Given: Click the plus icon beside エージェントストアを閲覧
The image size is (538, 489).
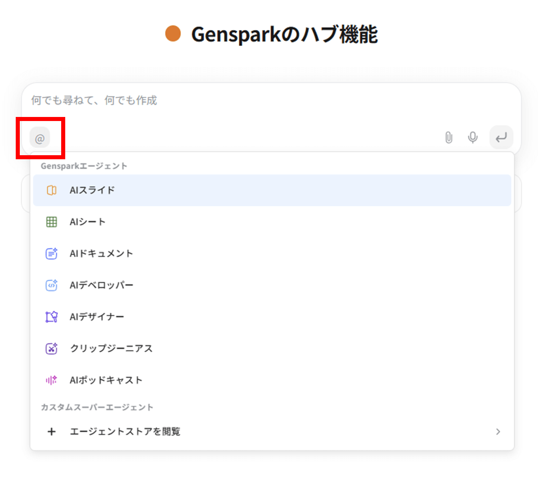Looking at the screenshot, I should pyautogui.click(x=52, y=432).
